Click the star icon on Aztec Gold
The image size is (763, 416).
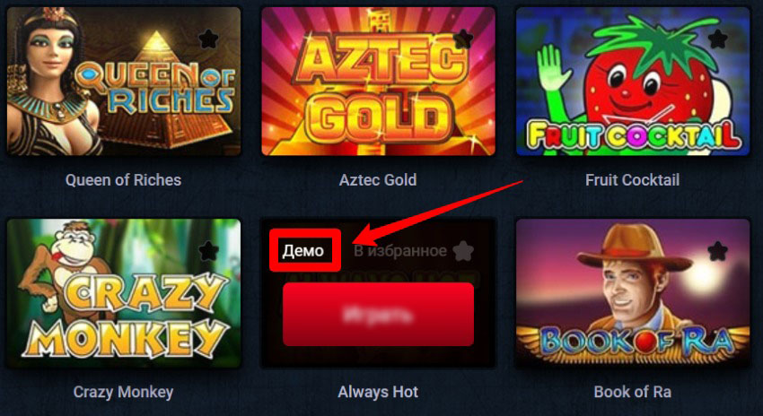click(463, 39)
